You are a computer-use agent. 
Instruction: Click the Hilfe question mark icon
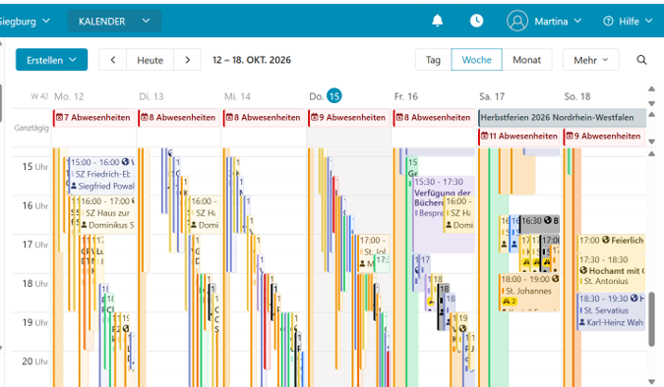(x=608, y=22)
